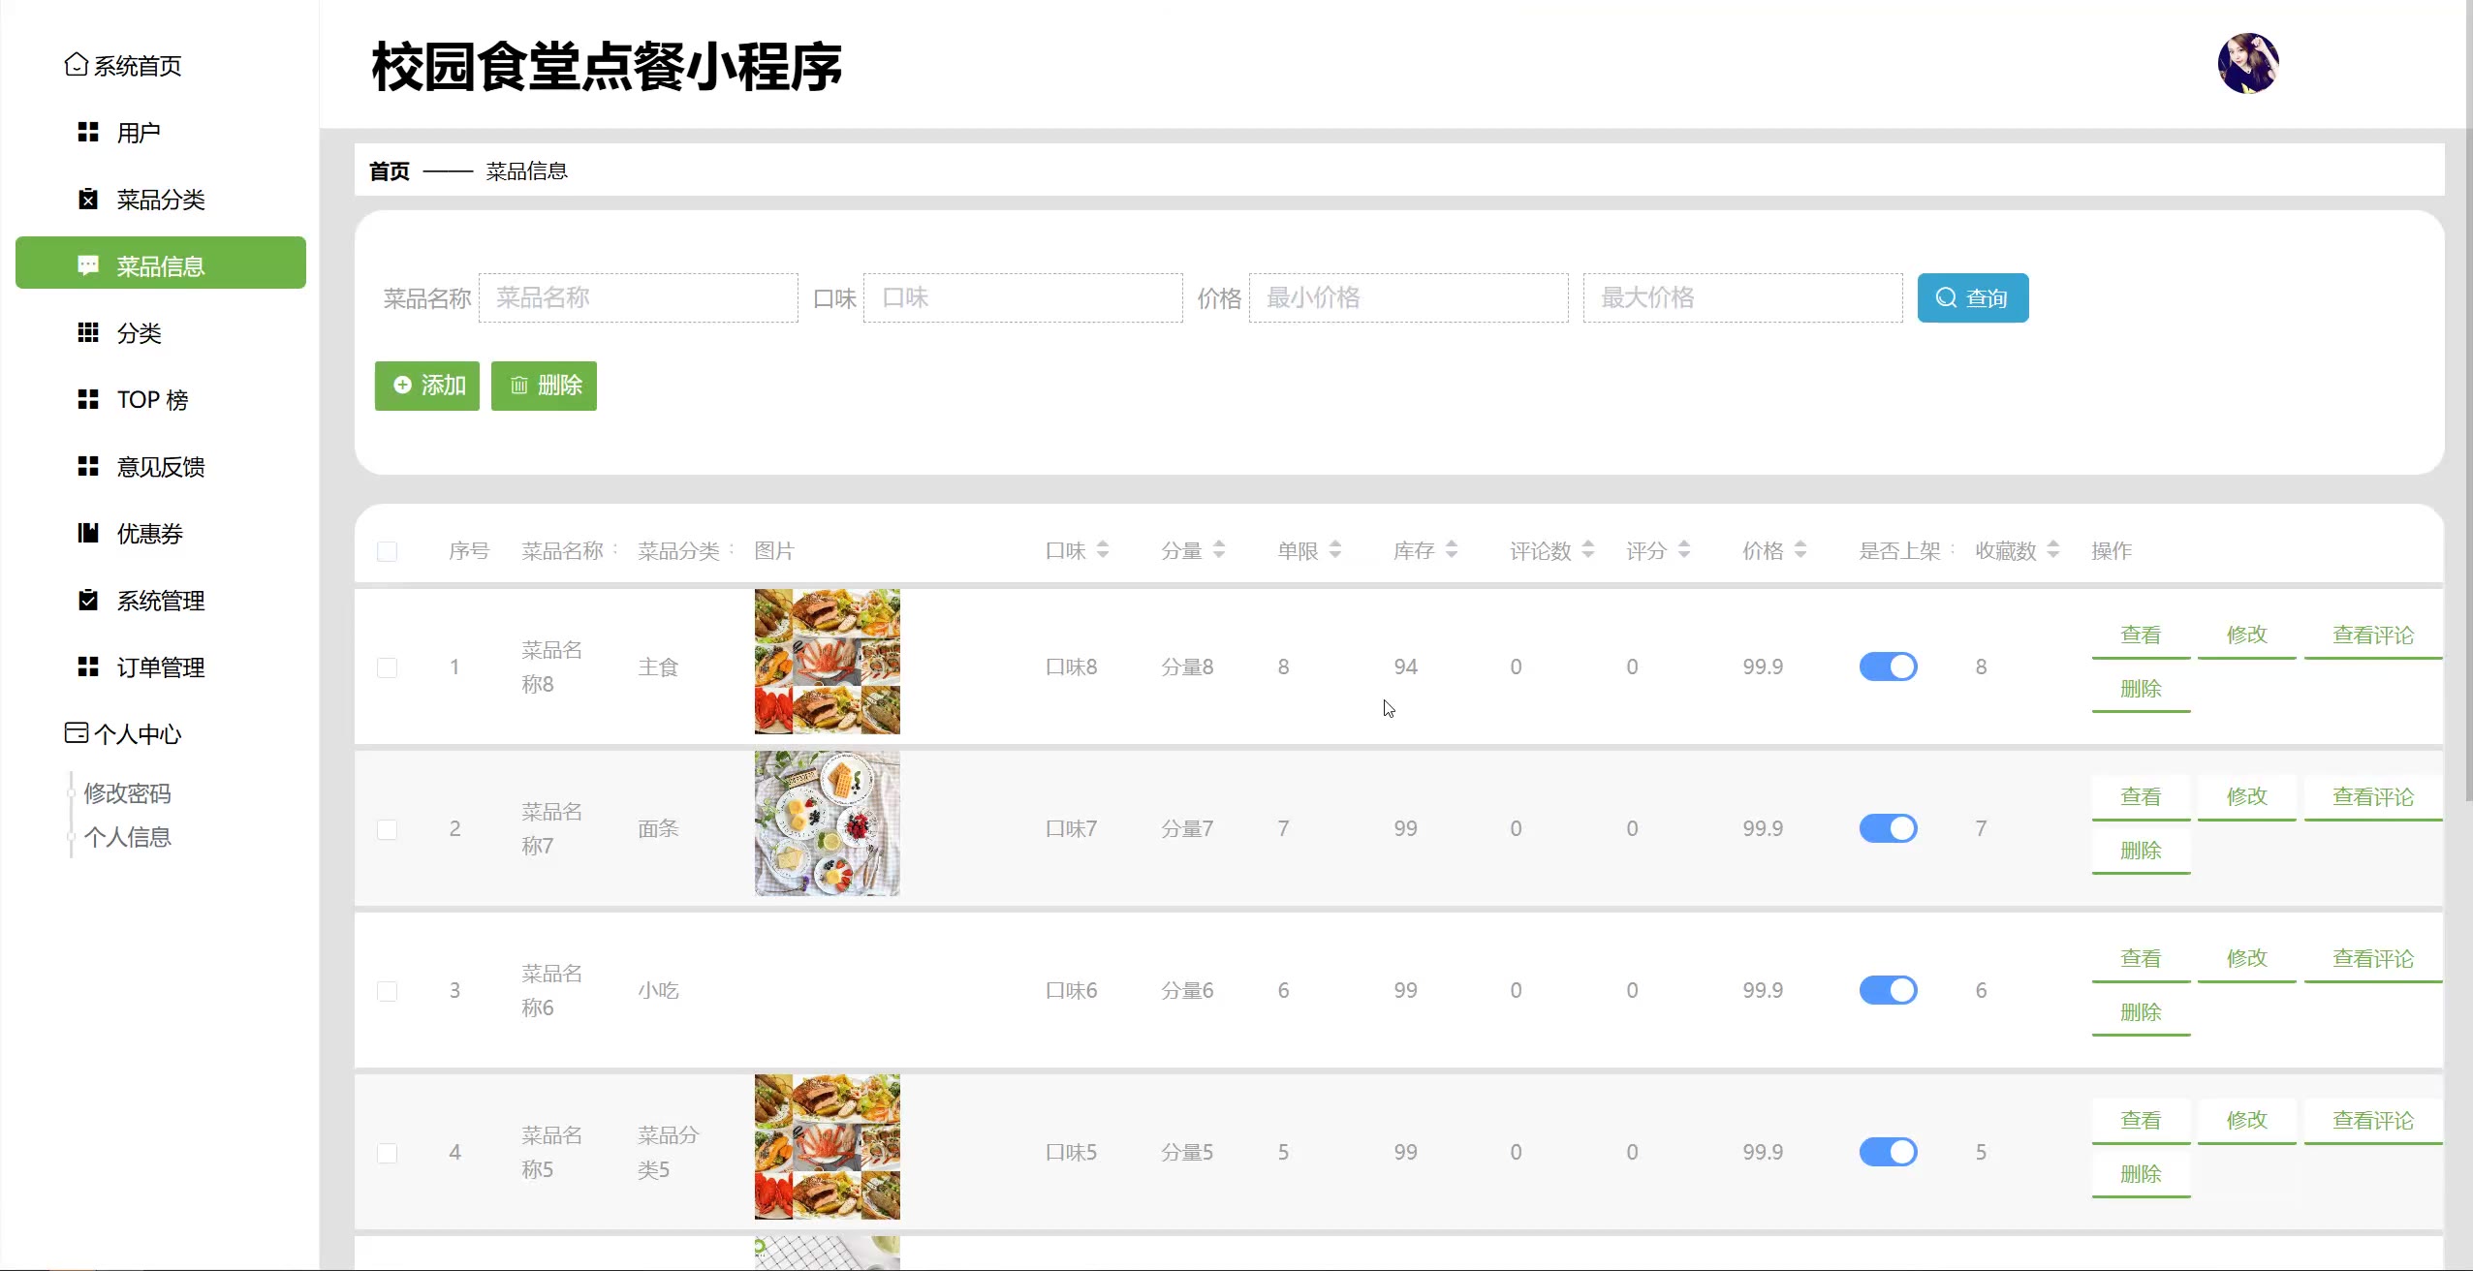Screen dimensions: 2473x1271
Task: Click the user avatar in header
Action: point(2247,64)
